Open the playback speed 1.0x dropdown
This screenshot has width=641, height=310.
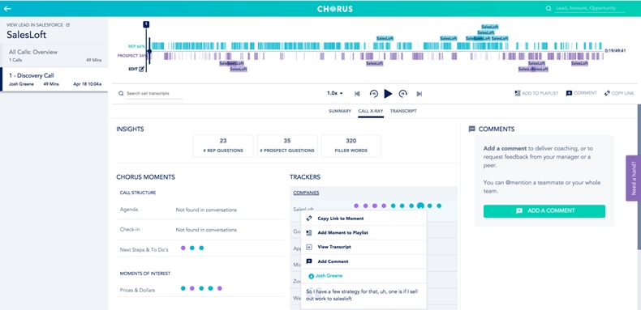tap(335, 93)
